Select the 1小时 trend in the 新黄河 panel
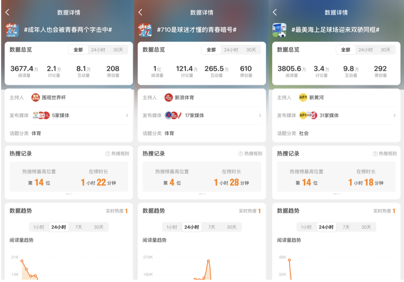 click(306, 227)
